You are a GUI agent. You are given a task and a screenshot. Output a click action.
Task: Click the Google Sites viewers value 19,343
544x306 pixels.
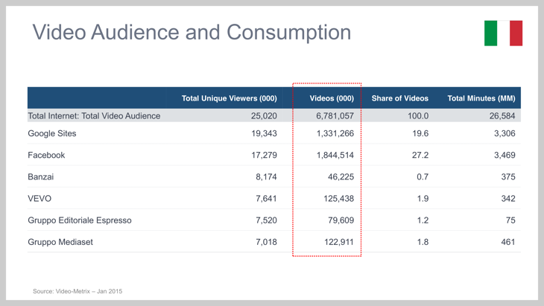[264, 133]
